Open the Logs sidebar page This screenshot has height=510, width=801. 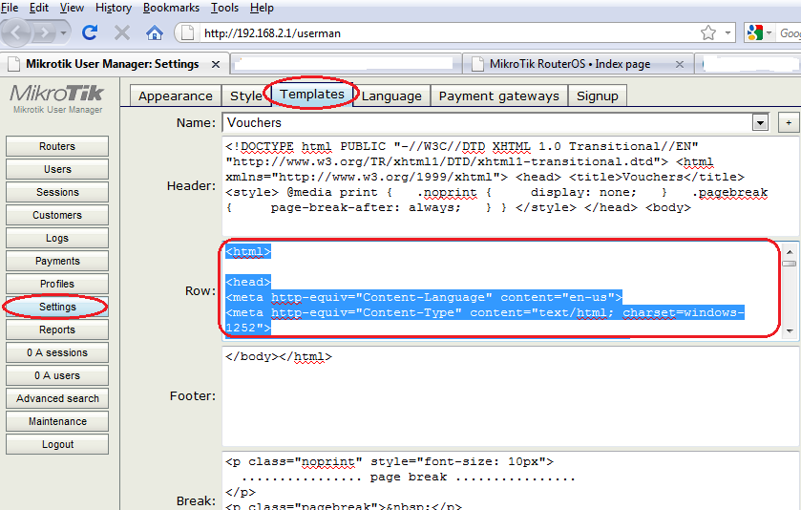tap(57, 238)
